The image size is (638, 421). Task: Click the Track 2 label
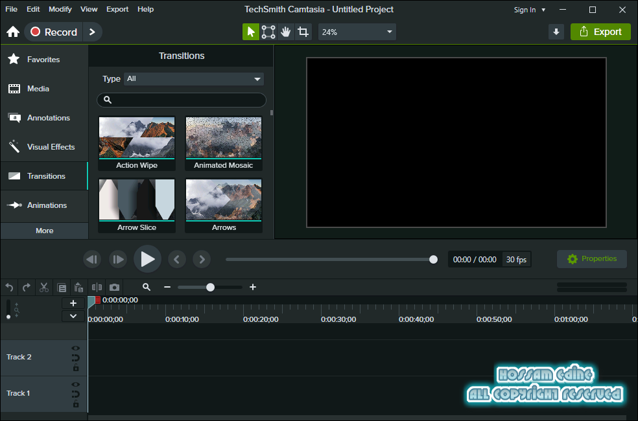point(19,357)
